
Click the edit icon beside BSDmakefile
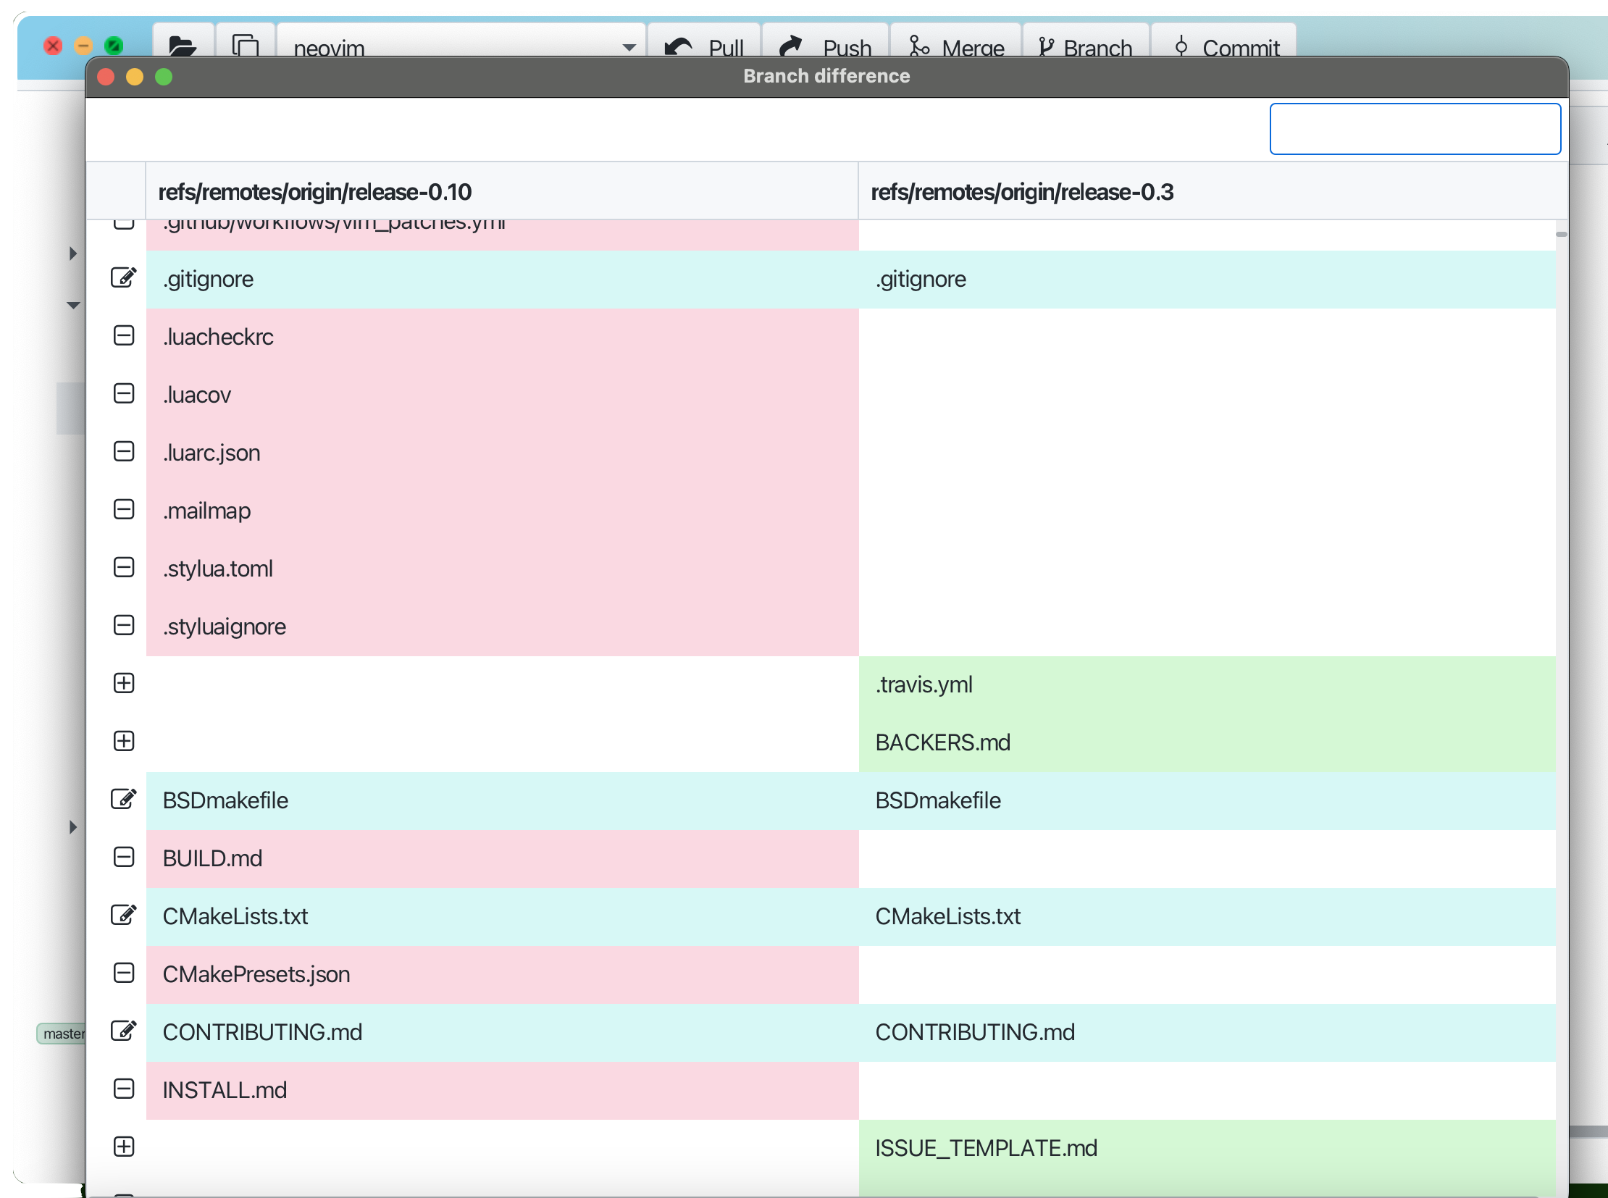(x=123, y=799)
